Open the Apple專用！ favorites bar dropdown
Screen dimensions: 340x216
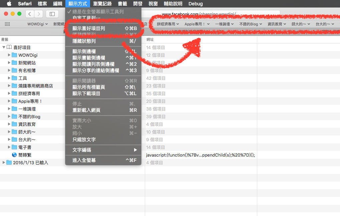[x=197, y=24]
